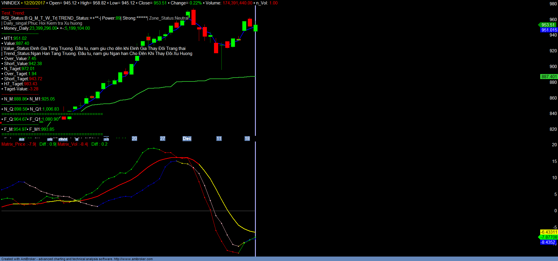The height and width of the screenshot is (261, 558).
Task: Select the 20 date marker
Action: tap(134, 139)
